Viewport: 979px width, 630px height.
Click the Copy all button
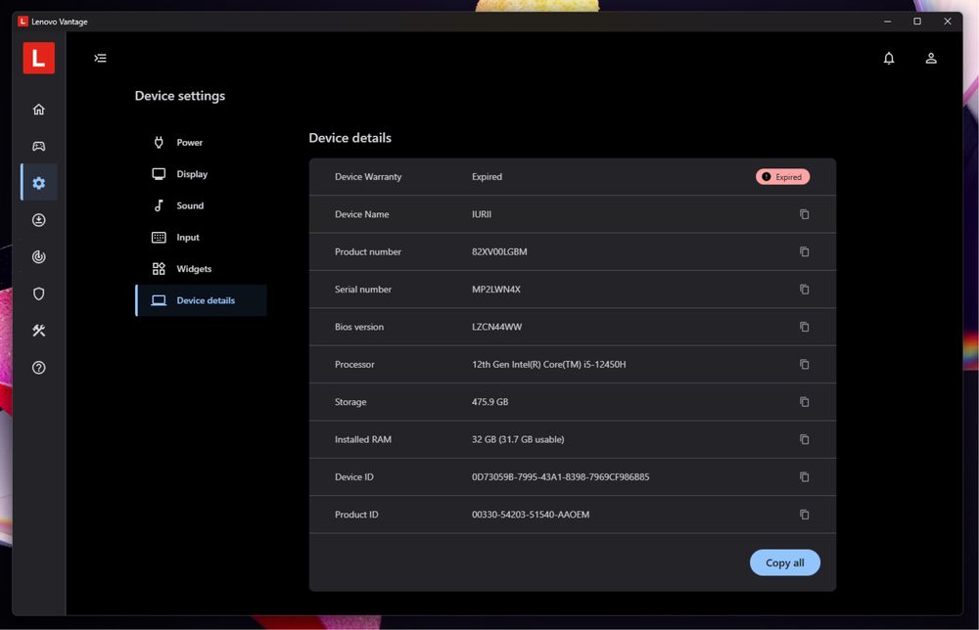pyautogui.click(x=784, y=562)
